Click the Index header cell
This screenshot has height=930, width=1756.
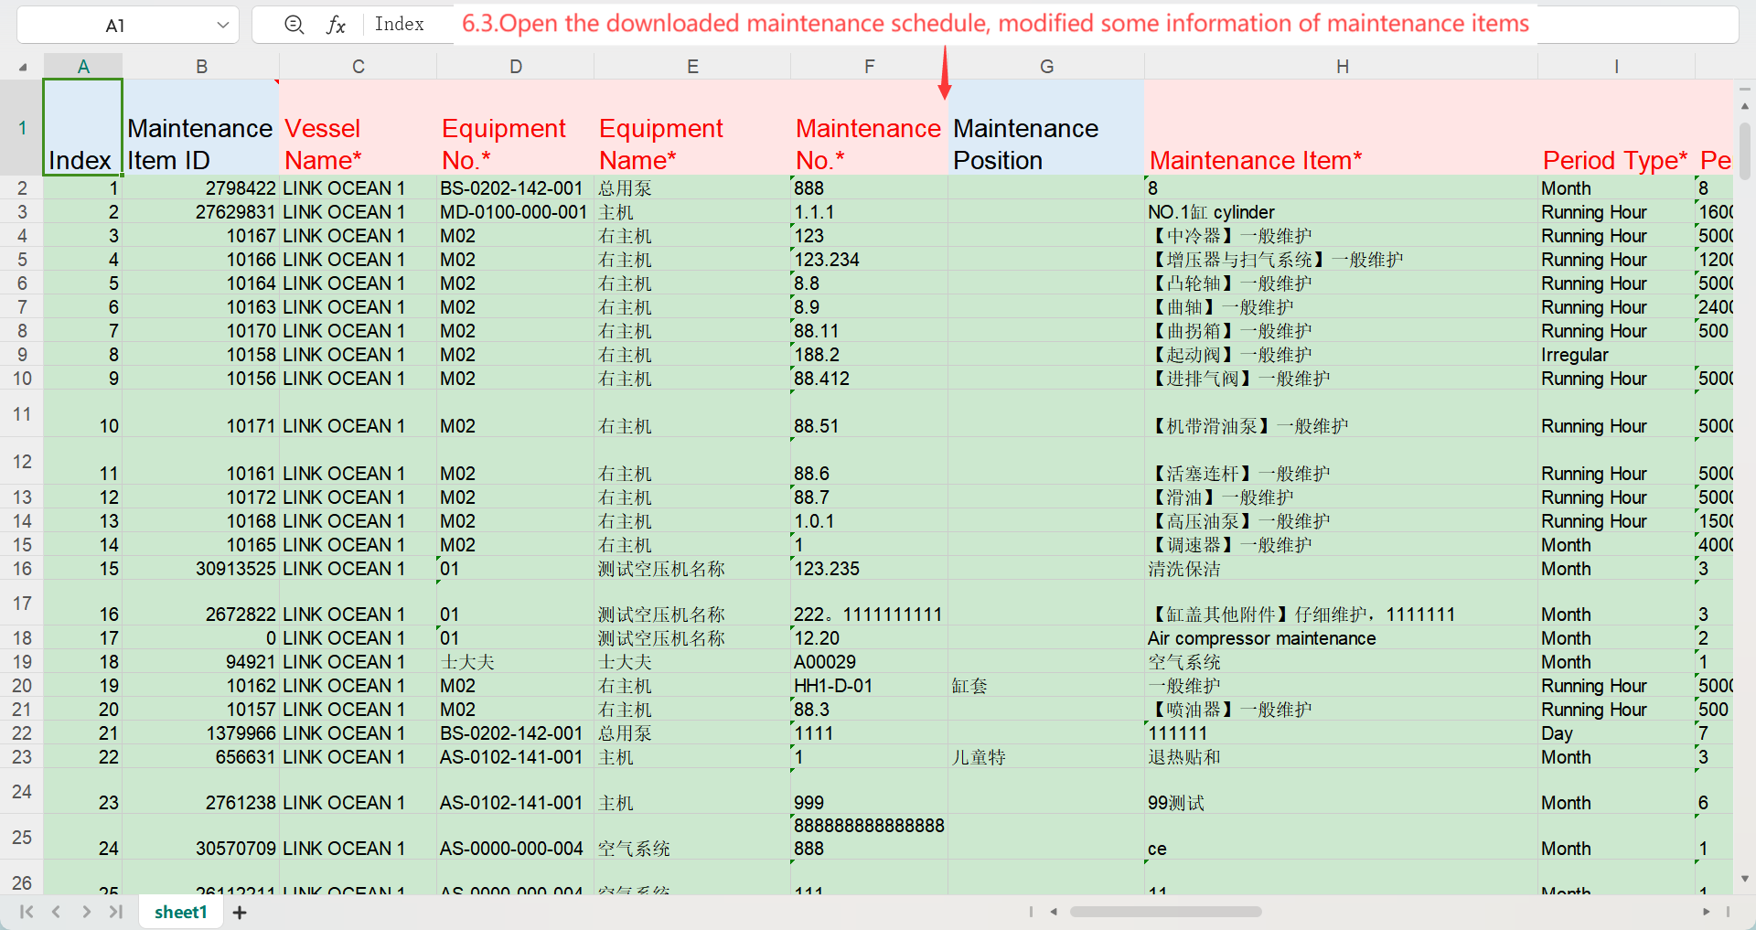(x=83, y=127)
